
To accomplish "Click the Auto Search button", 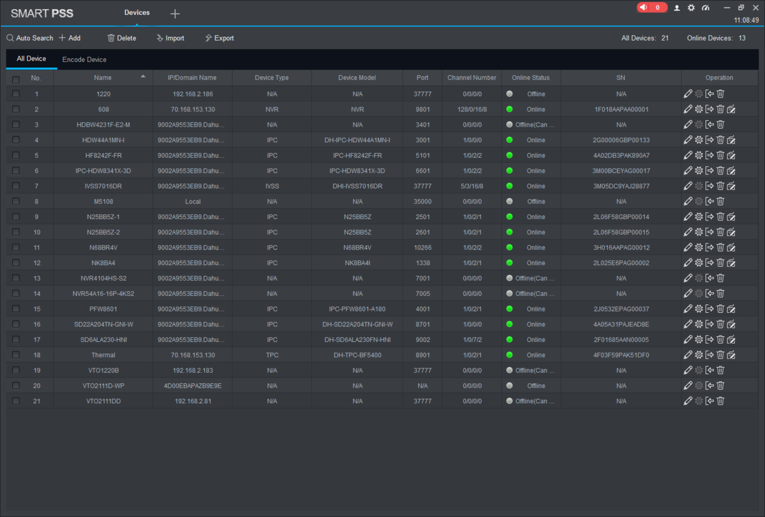I will coord(30,38).
